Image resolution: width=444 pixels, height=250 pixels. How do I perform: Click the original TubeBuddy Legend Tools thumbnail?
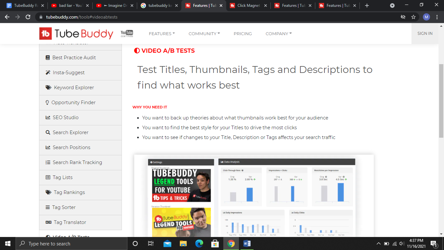(x=181, y=185)
